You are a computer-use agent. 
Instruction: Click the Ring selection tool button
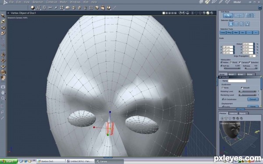229,33
